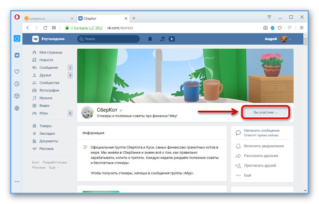Image resolution: width=319 pixels, height=204 pixels.
Task: Expand Ещё in the left footer
Action: point(54,167)
